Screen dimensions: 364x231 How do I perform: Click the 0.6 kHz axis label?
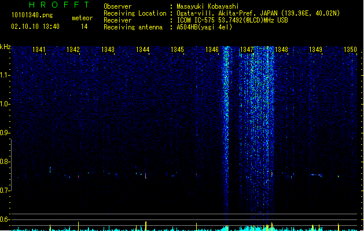click(5, 219)
